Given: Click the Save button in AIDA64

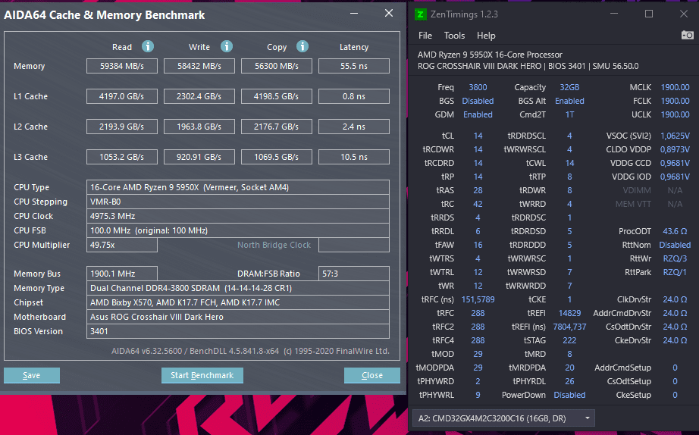Looking at the screenshot, I should tap(32, 375).
